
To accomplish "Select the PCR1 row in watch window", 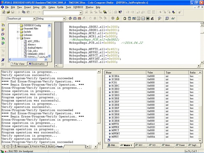I will pyautogui.click(x=152, y=82).
